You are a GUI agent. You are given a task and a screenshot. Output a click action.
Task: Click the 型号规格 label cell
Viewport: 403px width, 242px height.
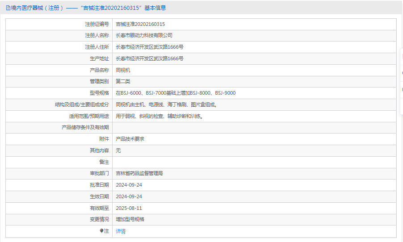(x=59, y=93)
